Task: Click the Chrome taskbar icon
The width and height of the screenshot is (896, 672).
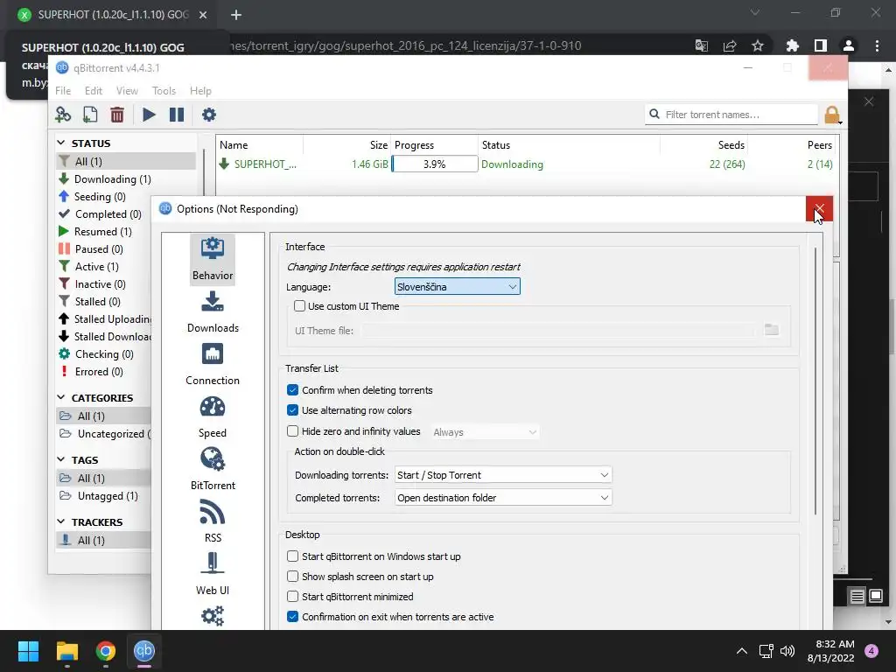Action: coord(106,651)
